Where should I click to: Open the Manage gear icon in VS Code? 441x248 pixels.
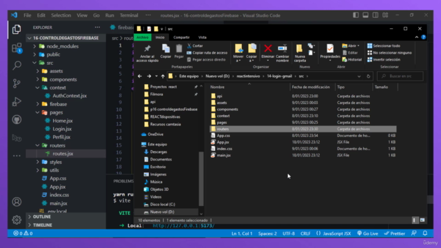pos(17,220)
